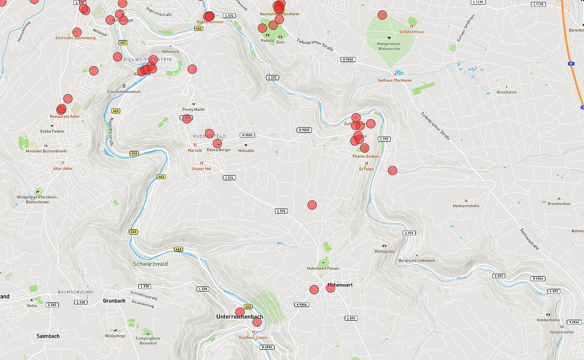The height and width of the screenshot is (360, 584).
Task: Open the Wolfsgrube viewpoint camera icon
Action: click(x=384, y=246)
